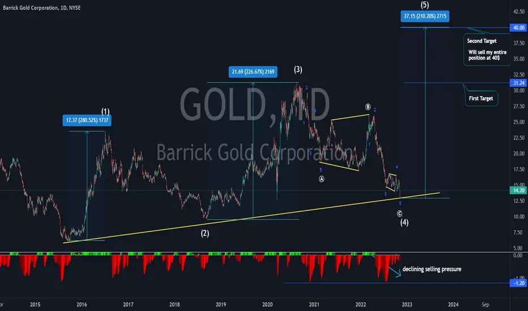
Task: Click the circled C corrective wave label
Action: click(x=399, y=214)
